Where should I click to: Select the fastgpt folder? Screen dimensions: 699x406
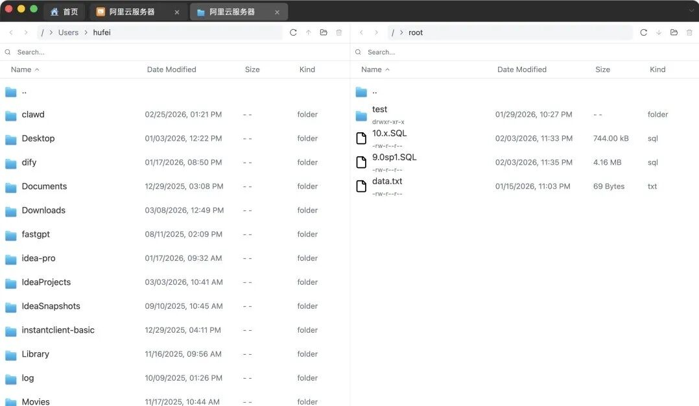tap(175, 234)
